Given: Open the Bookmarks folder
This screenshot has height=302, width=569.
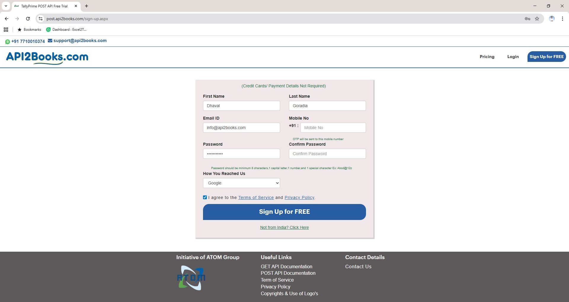Looking at the screenshot, I should [29, 30].
